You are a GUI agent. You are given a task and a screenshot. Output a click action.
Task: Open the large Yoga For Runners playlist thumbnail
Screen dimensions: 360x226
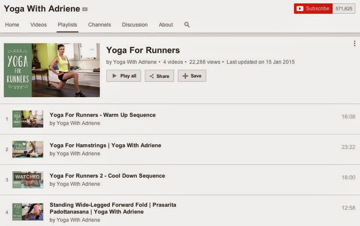52,70
